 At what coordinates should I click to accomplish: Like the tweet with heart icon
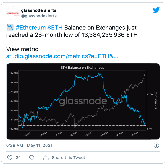(x=10, y=158)
